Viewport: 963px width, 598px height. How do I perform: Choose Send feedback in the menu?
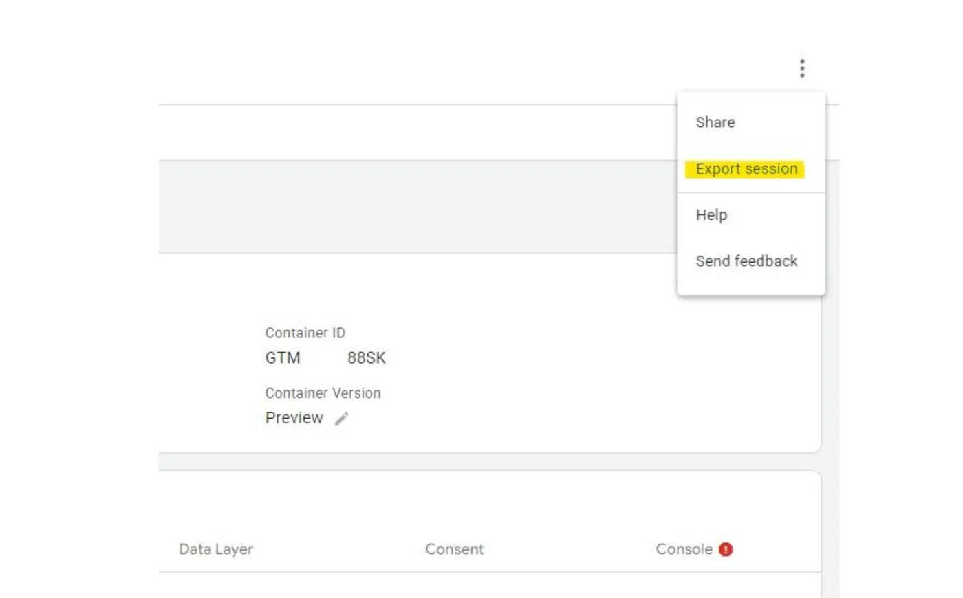pyautogui.click(x=751, y=261)
